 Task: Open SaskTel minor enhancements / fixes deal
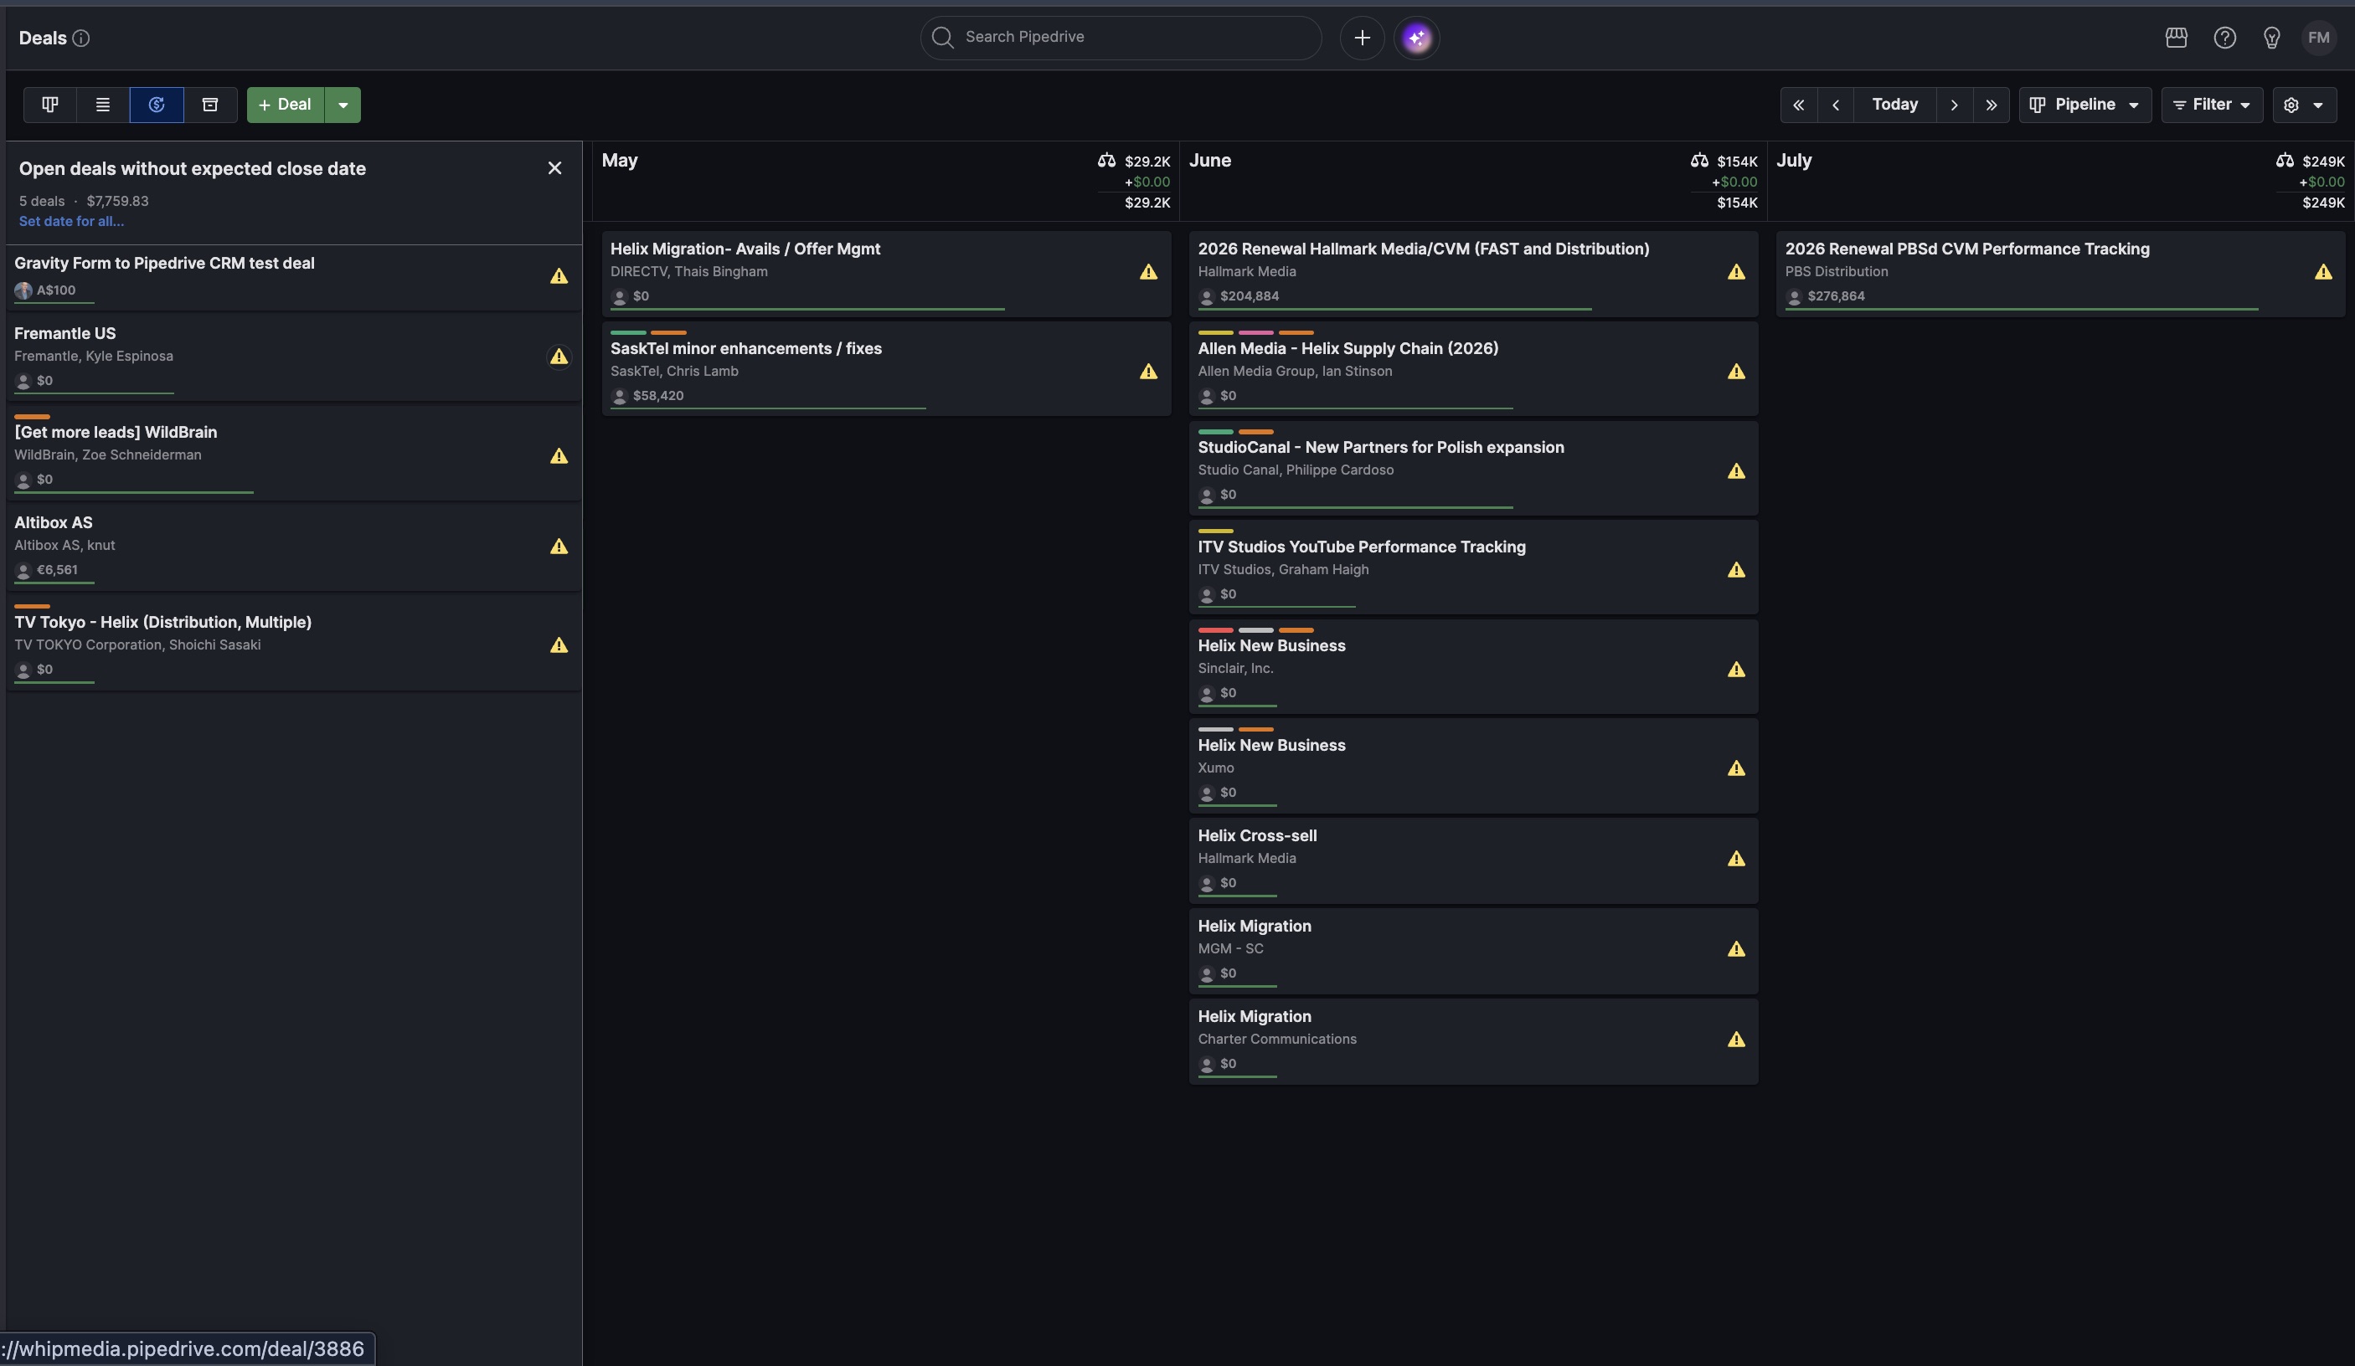(x=886, y=369)
